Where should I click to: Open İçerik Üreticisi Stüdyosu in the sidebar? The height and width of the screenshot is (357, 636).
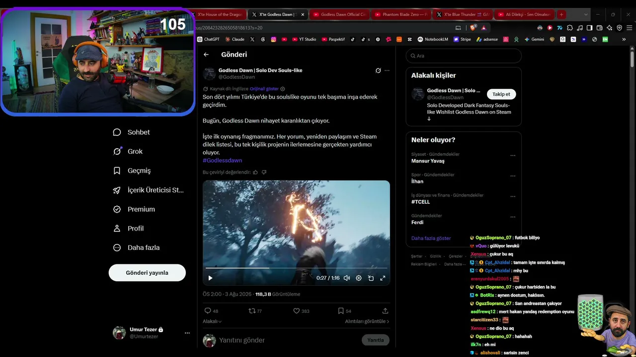pyautogui.click(x=148, y=190)
